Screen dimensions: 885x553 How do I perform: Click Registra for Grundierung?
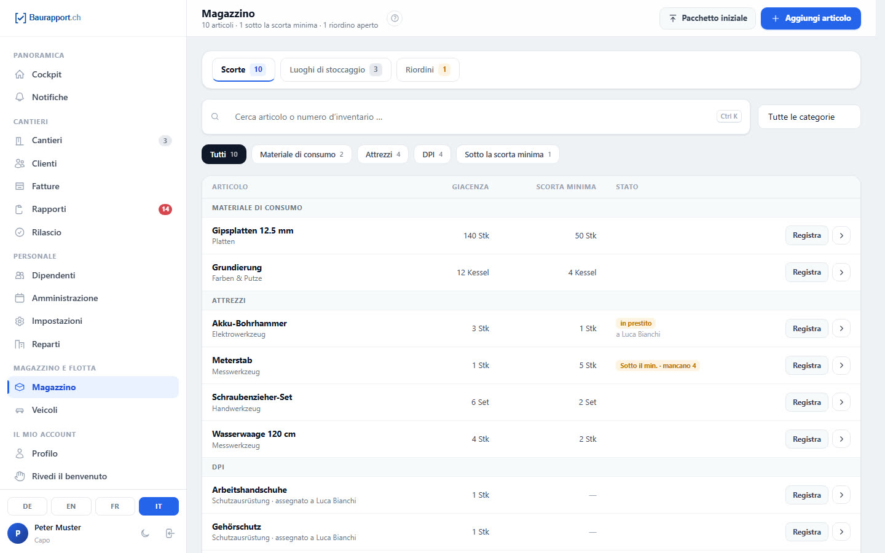click(806, 272)
